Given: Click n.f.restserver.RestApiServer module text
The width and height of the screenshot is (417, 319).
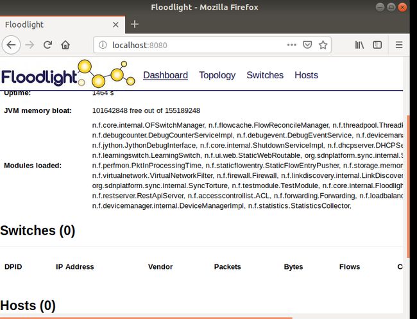Looking at the screenshot, I should coord(138,196).
